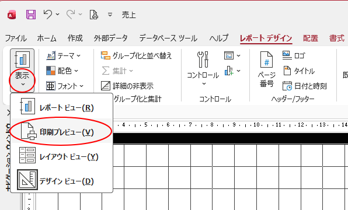Click the greyed Redo arrow

[71, 15]
